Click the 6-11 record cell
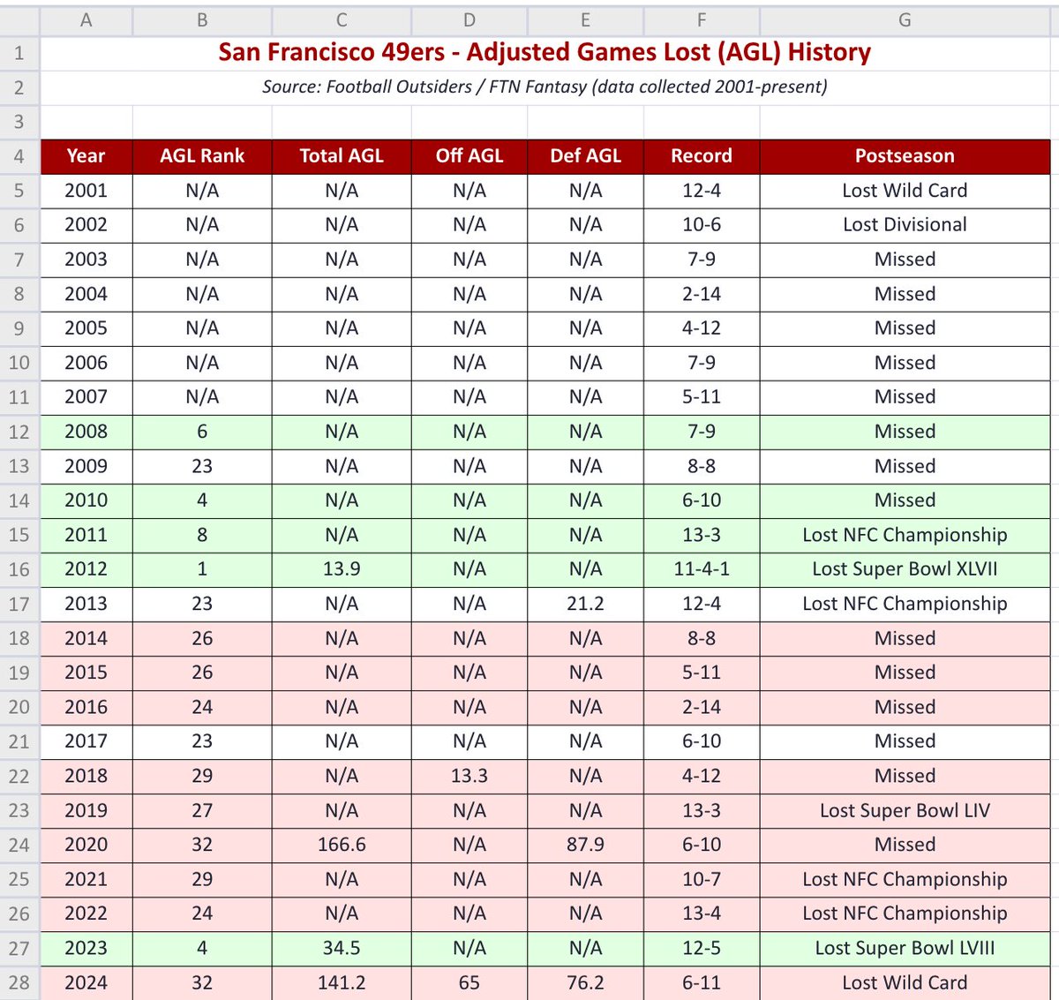This screenshot has height=1000, width=1059. (x=702, y=982)
